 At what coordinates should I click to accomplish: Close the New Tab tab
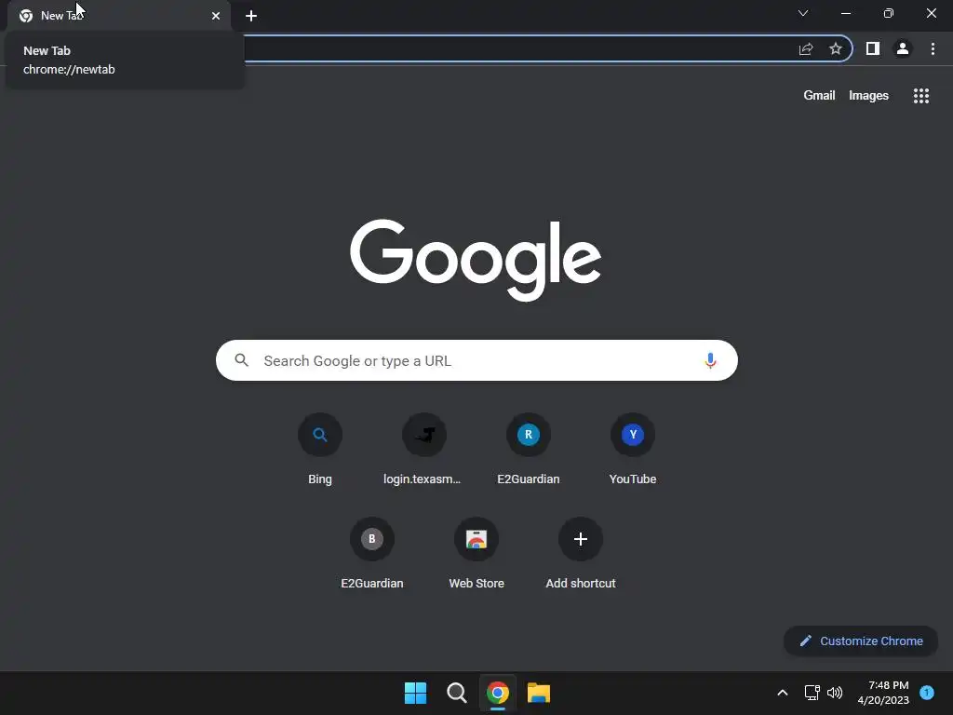coord(216,16)
